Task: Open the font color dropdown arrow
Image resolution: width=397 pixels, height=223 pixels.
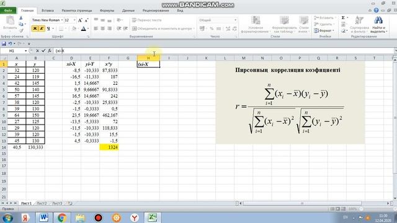Action: [88, 28]
